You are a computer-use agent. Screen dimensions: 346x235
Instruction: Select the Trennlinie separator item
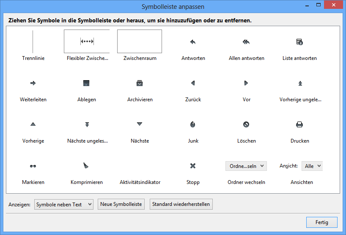coord(33,42)
